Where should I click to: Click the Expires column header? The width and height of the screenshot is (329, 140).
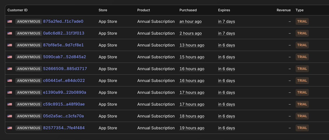coord(224,10)
